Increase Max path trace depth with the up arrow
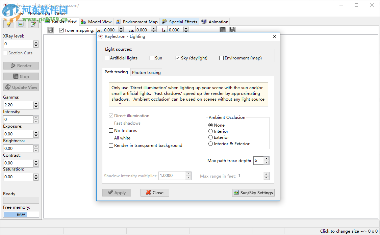 point(266,159)
